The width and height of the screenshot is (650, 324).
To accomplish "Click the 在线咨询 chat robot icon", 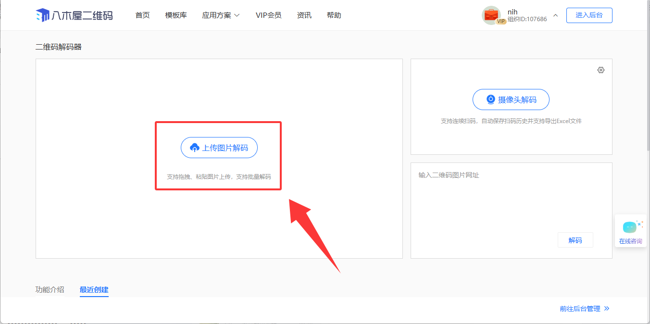I will pos(629,227).
